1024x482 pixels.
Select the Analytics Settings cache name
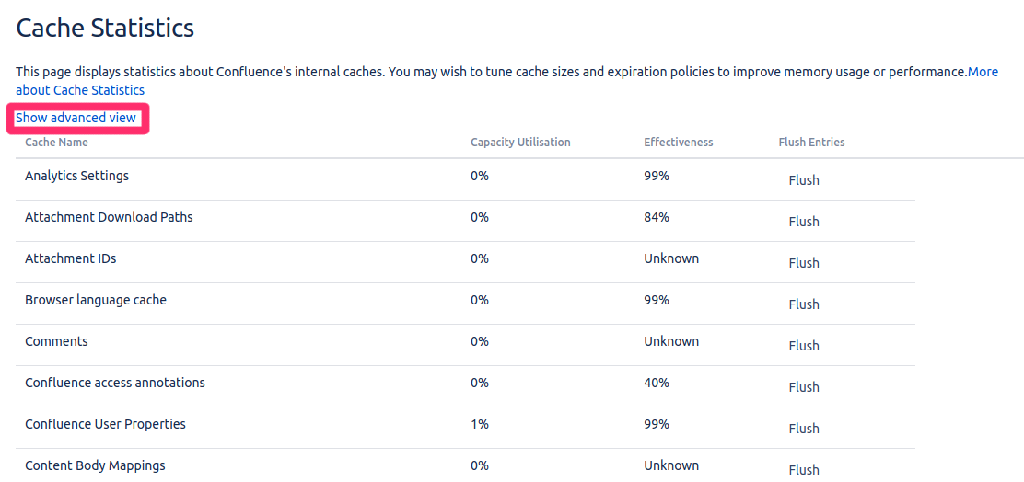coord(76,176)
